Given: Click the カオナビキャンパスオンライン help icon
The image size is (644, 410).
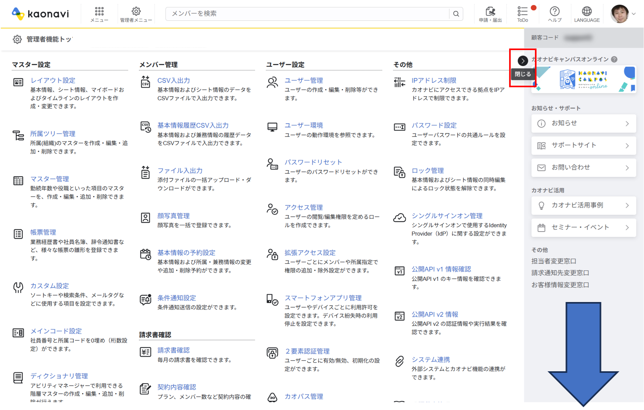Looking at the screenshot, I should 614,59.
